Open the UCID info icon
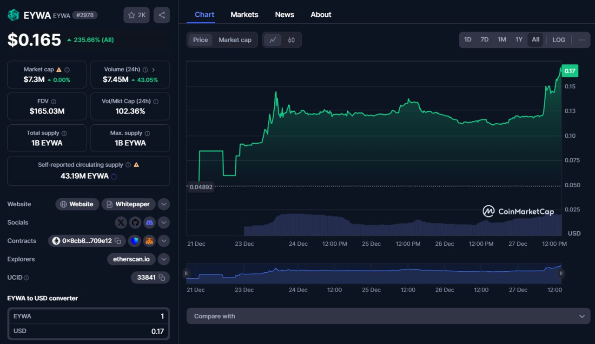Image resolution: width=595 pixels, height=344 pixels. tap(26, 277)
